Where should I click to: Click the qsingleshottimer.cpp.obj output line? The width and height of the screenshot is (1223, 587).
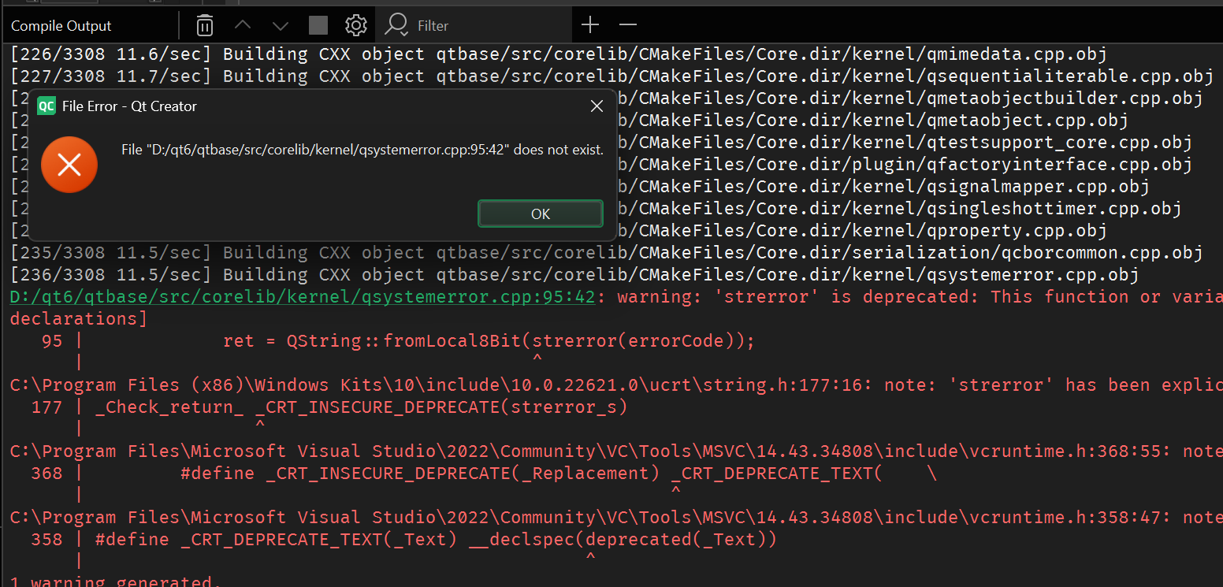point(899,209)
